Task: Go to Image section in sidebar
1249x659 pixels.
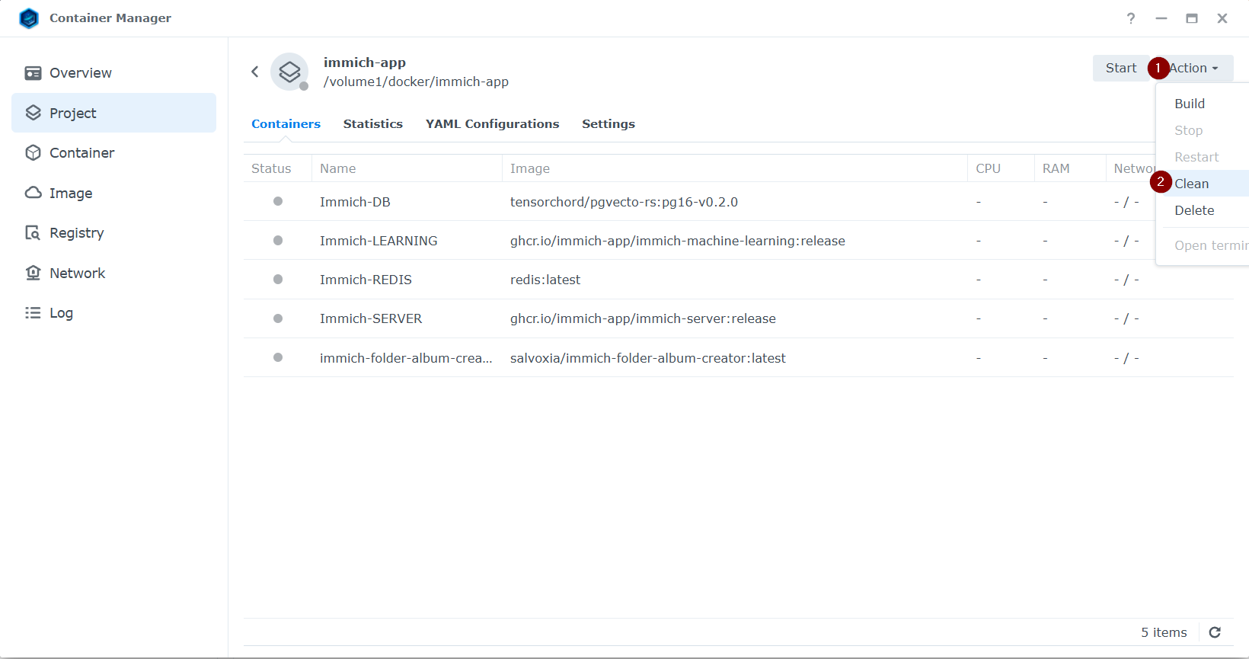Action: (114, 193)
